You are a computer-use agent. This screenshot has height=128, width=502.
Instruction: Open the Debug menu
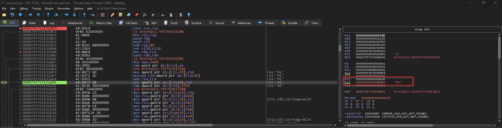click(x=24, y=9)
